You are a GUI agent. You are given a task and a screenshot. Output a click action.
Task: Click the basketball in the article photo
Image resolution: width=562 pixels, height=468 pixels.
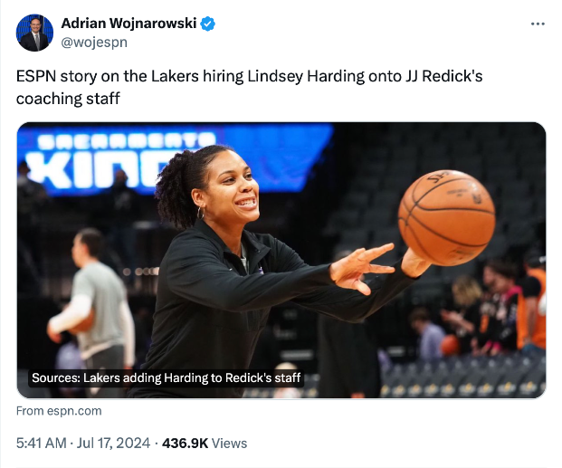click(x=446, y=217)
